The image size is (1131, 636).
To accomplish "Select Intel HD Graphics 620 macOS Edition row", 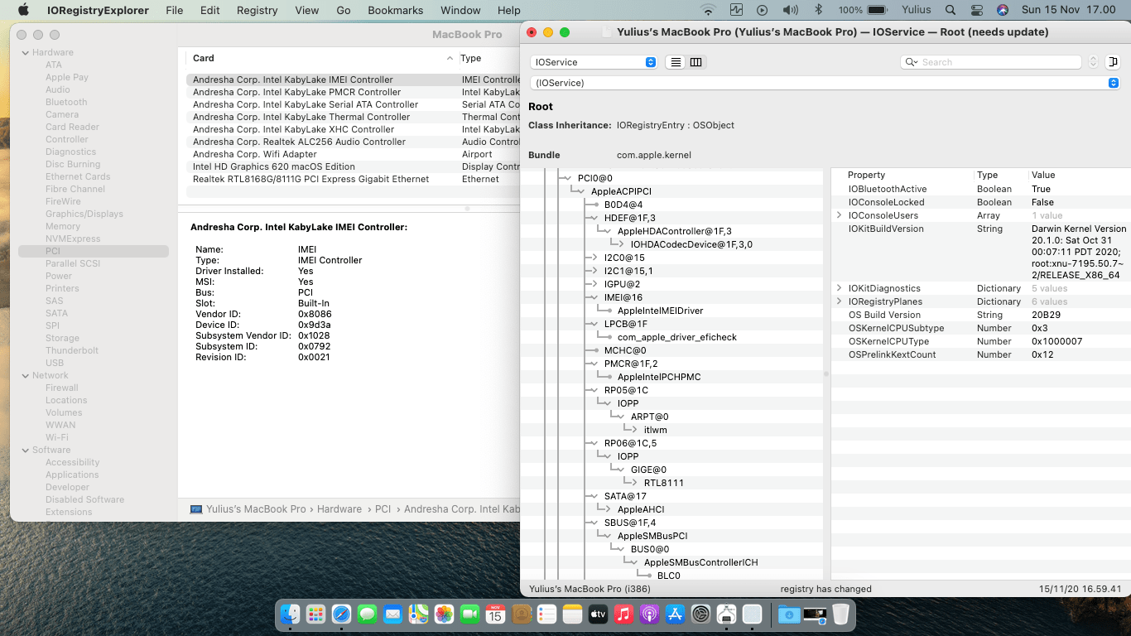I will [354, 166].
